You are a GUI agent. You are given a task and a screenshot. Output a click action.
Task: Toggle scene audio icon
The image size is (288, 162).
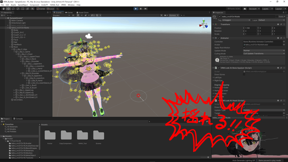click(82, 15)
